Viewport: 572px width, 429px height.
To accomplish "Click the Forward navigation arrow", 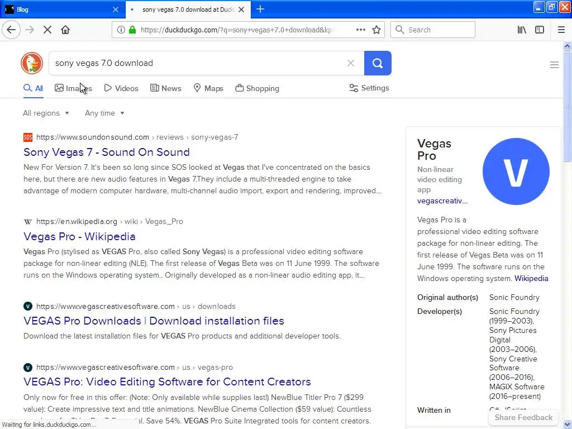I will pos(30,30).
